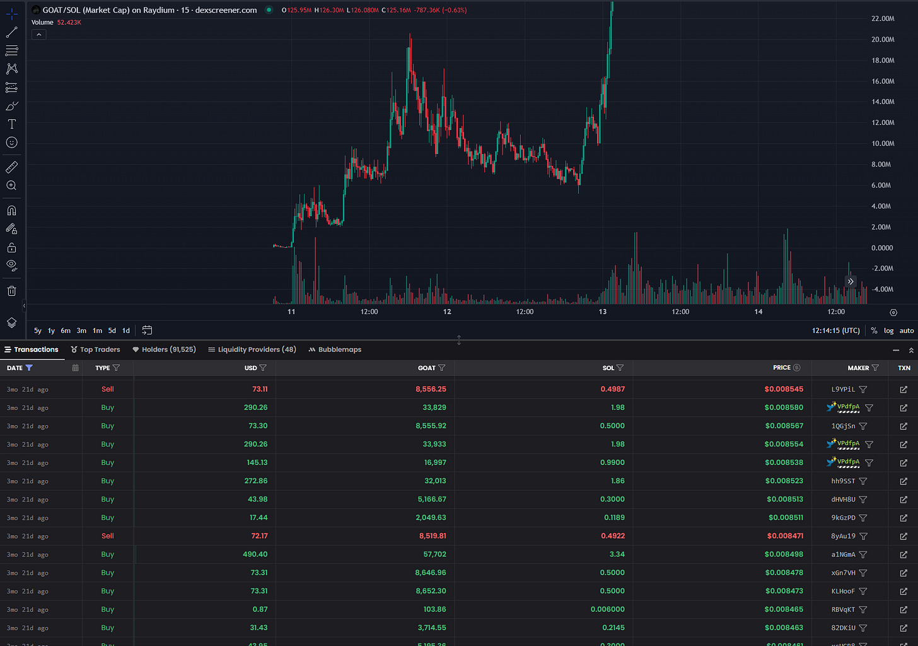Click the scroll to latest bar arrow

coord(851,281)
